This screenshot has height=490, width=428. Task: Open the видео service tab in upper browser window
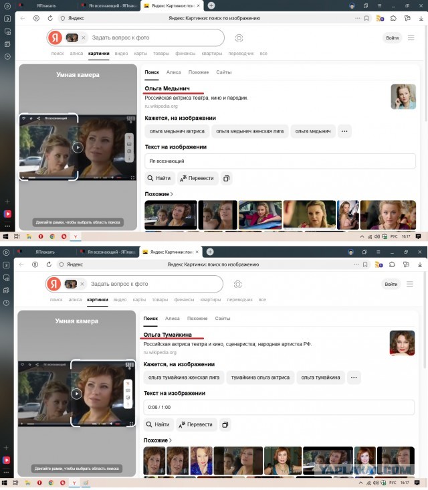point(121,54)
